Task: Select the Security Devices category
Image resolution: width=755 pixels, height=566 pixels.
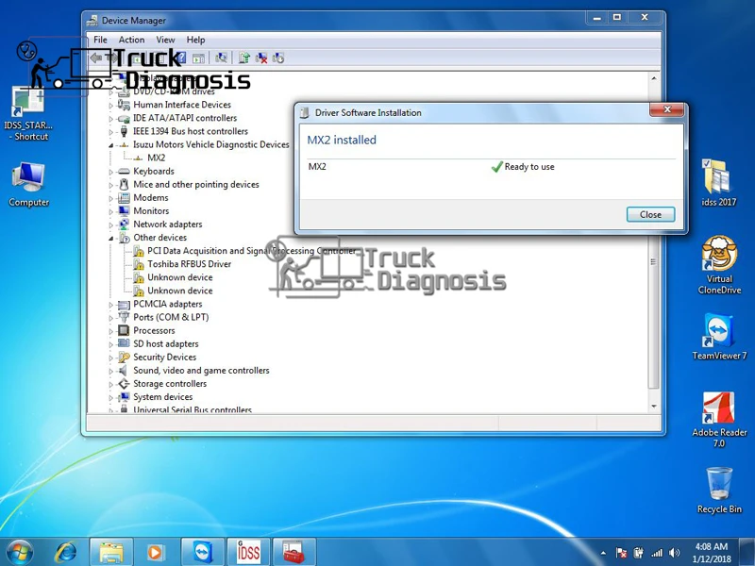Action: [x=164, y=358]
